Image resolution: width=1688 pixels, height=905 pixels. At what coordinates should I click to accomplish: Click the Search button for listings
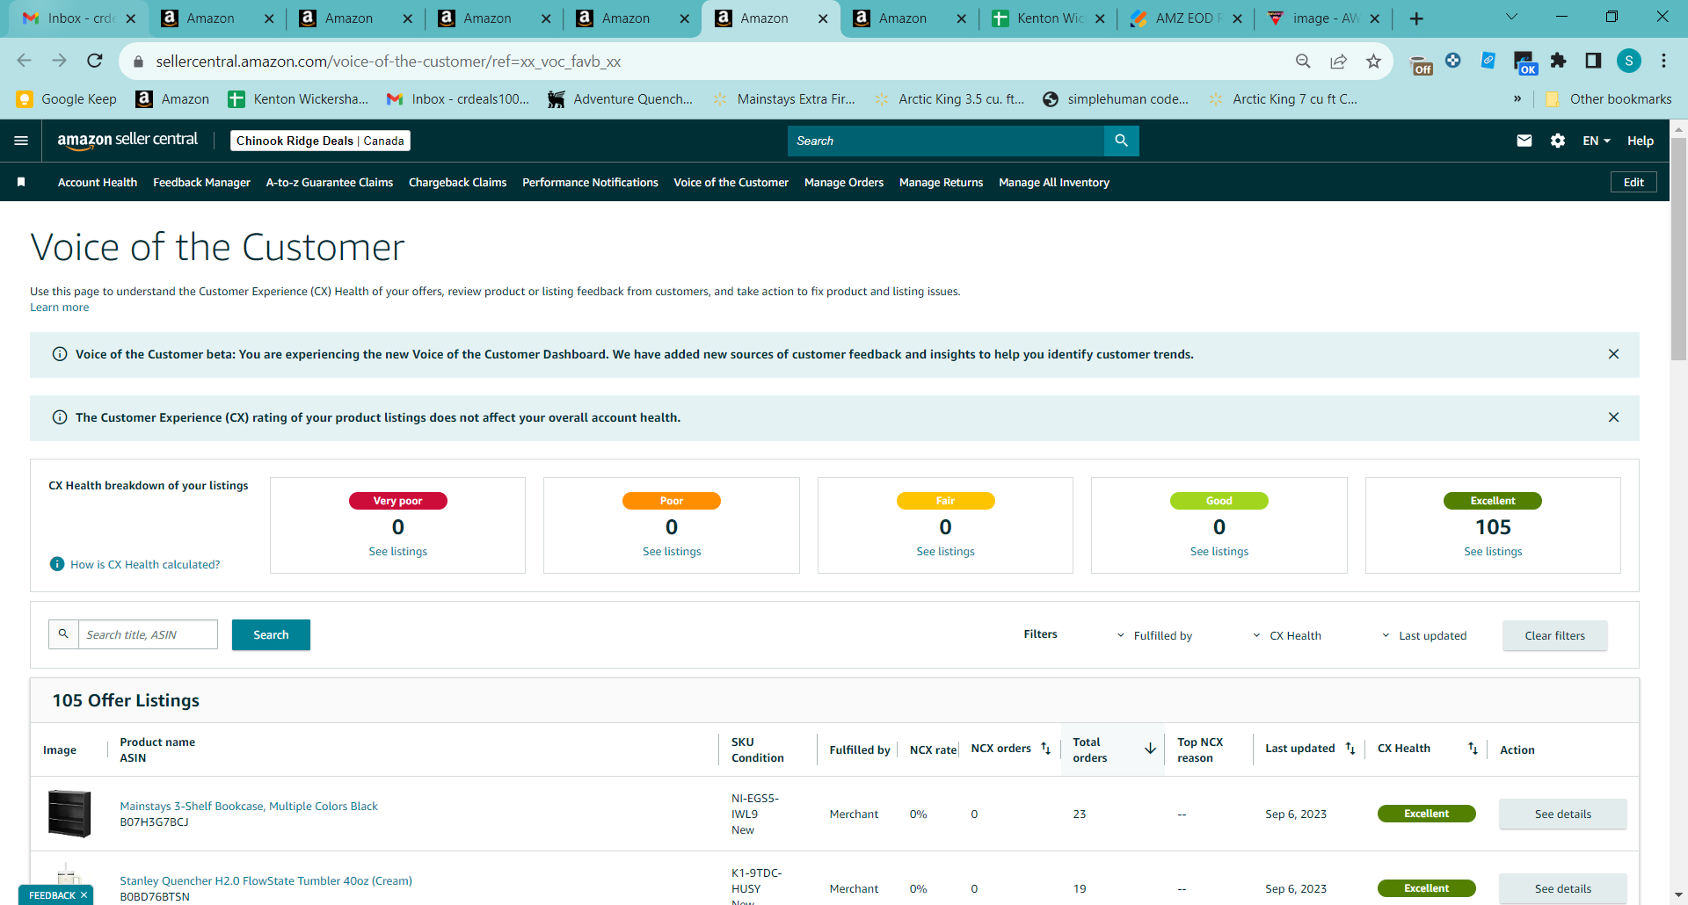pyautogui.click(x=271, y=634)
